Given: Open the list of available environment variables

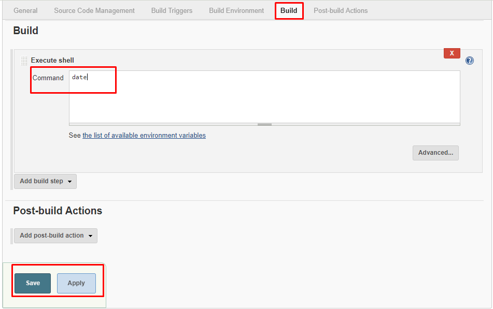Looking at the screenshot, I should click(x=144, y=136).
